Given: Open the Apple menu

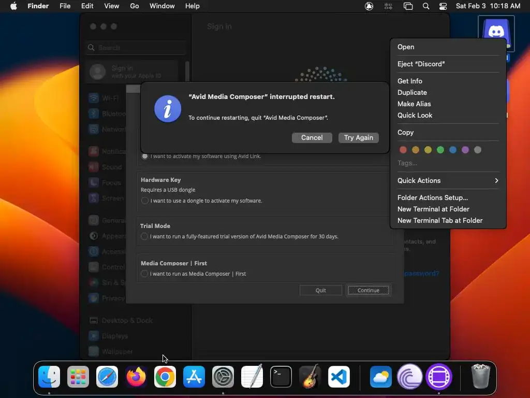Looking at the screenshot, I should [13, 6].
